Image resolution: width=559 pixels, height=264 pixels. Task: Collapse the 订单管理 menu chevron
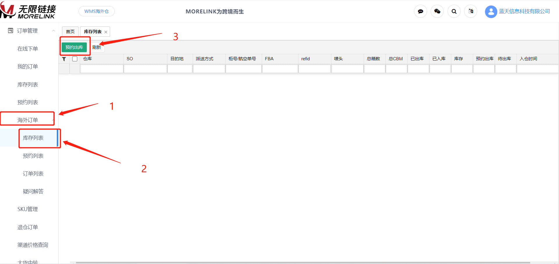point(54,31)
